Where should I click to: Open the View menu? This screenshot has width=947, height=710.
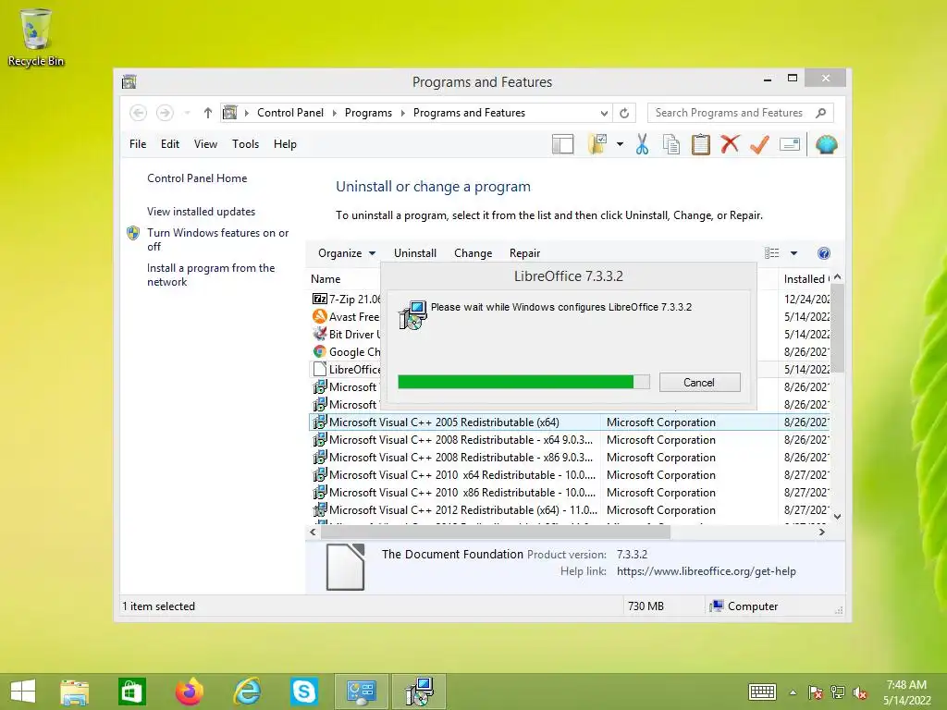[x=205, y=144]
